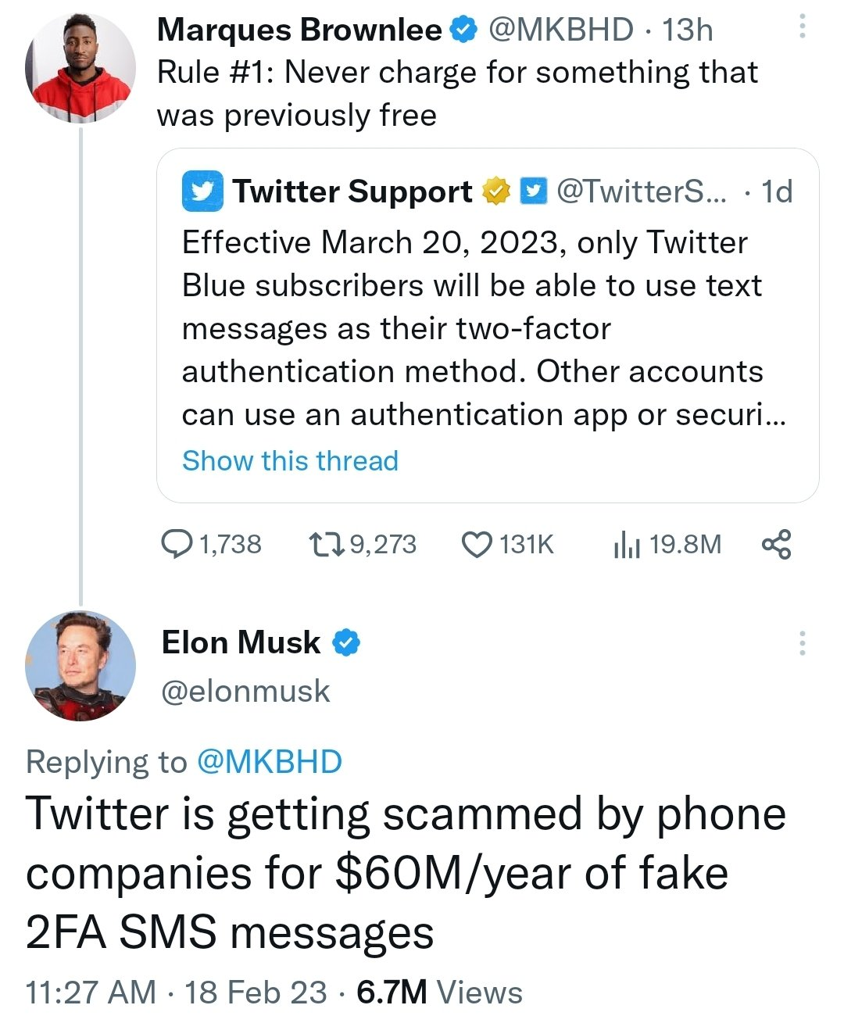This screenshot has width=844, height=1023.
Task: Click the 6.7M Views count
Action: [x=439, y=993]
